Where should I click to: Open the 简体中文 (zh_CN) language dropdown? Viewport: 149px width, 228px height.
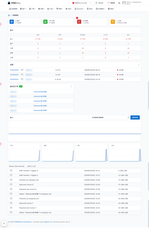coord(82,3)
